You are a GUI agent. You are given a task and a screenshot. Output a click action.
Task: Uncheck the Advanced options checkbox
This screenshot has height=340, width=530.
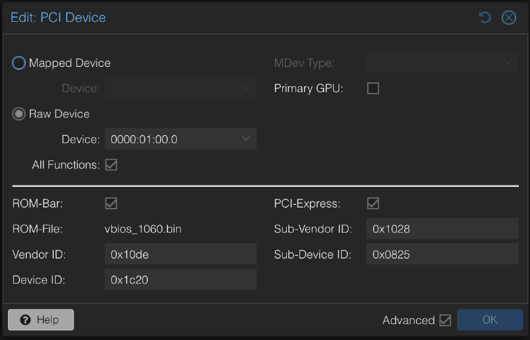[445, 320]
